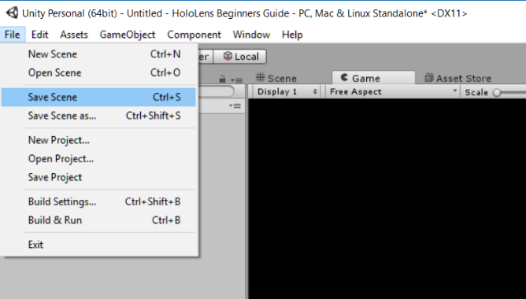Click the Unity logo in title bar
The image size is (526, 299).
[x=12, y=13]
